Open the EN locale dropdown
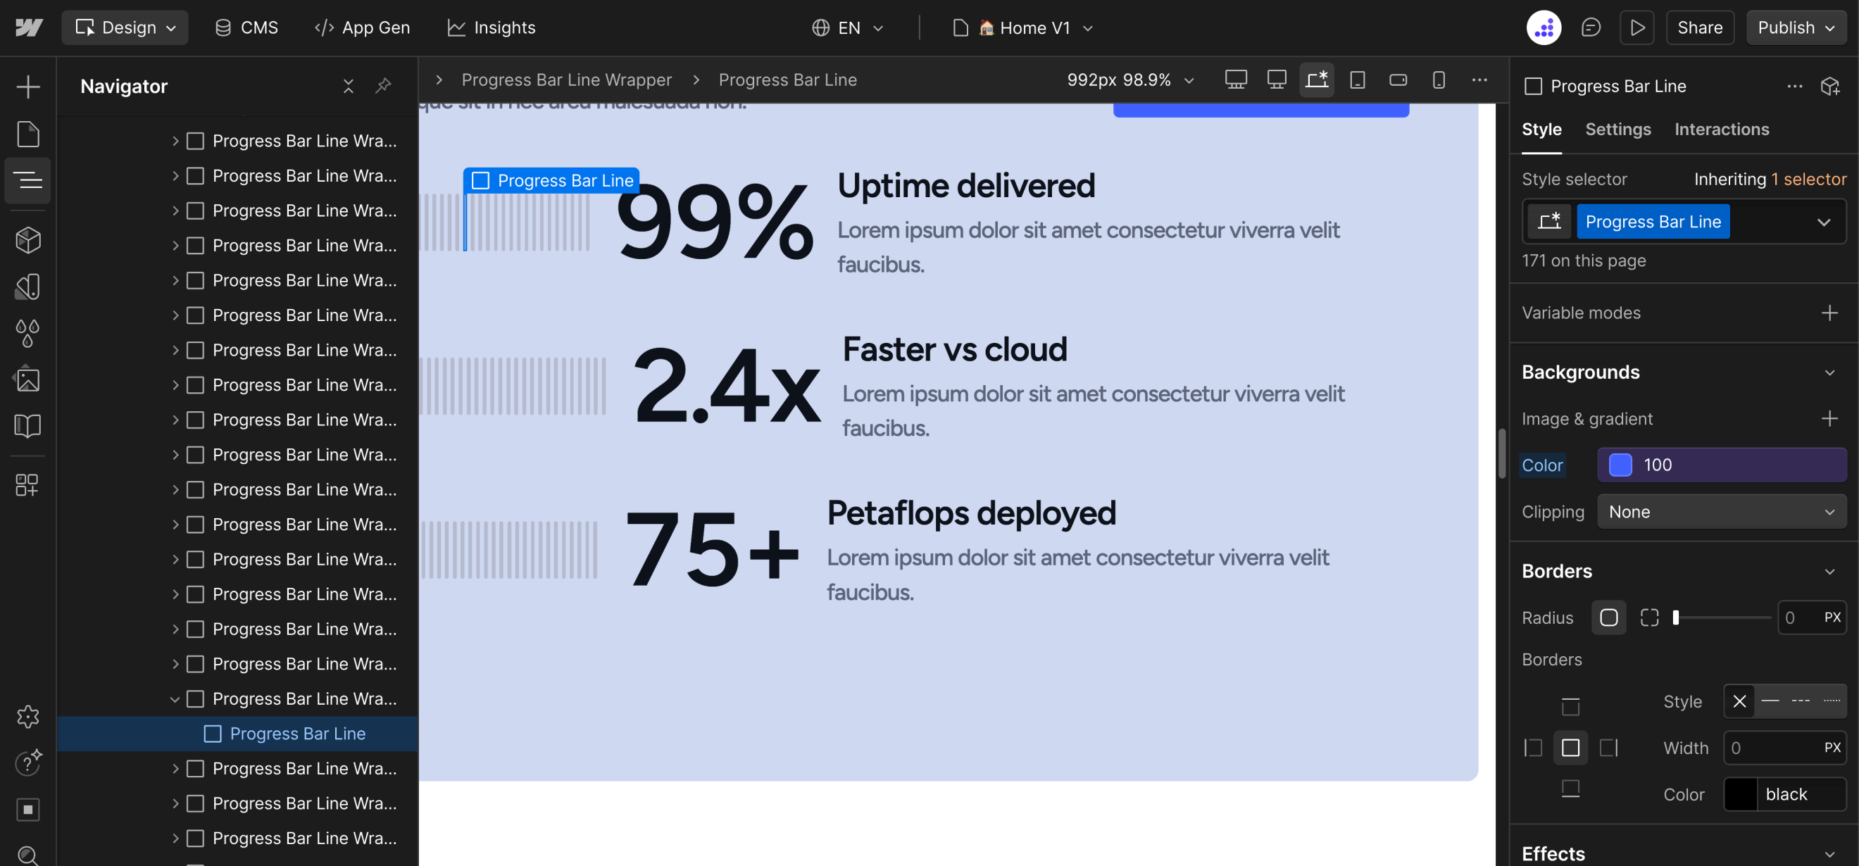 (848, 27)
